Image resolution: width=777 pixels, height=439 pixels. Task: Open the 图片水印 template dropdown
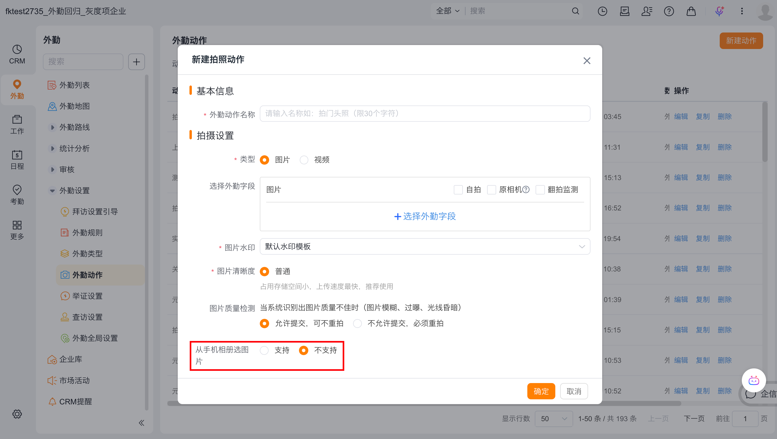(424, 246)
